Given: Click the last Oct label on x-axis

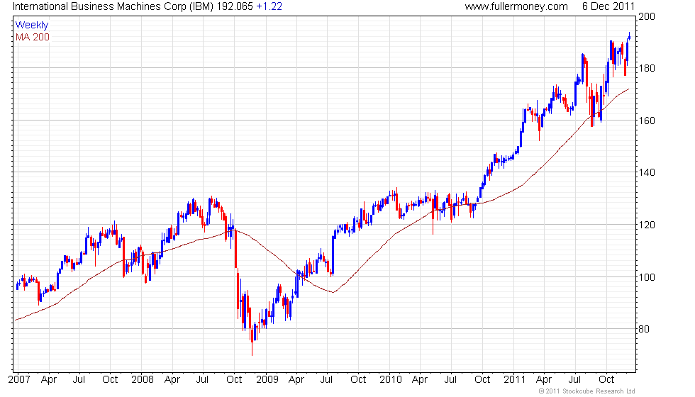Looking at the screenshot, I should click(606, 379).
